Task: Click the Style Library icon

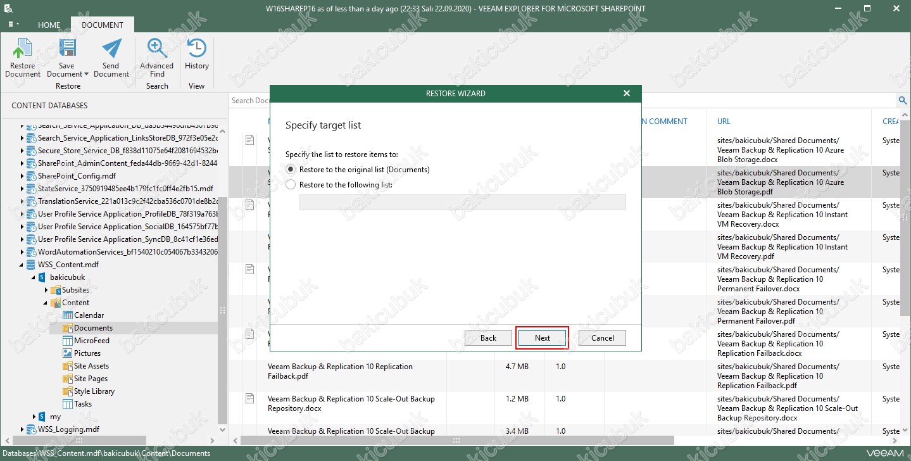Action: (x=68, y=391)
